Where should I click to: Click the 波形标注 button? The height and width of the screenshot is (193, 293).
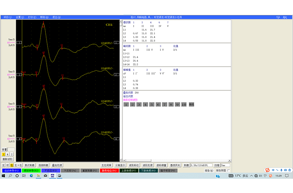[x=134, y=165]
